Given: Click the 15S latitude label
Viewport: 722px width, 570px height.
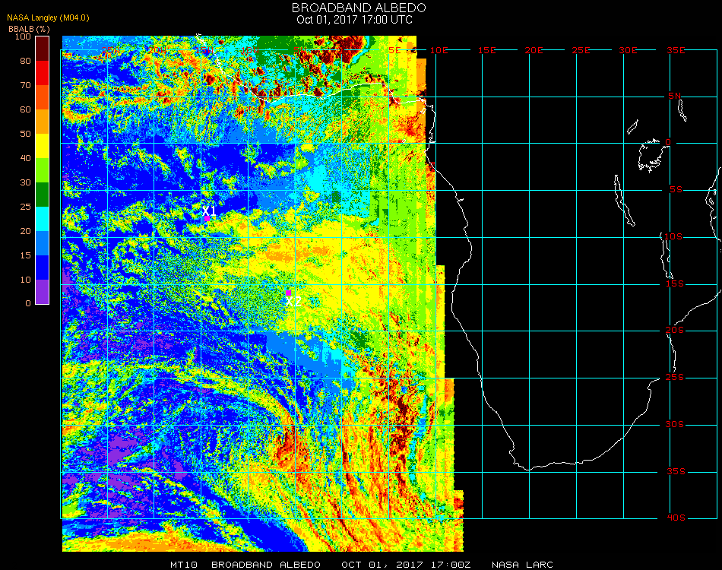Looking at the screenshot, I should (675, 283).
